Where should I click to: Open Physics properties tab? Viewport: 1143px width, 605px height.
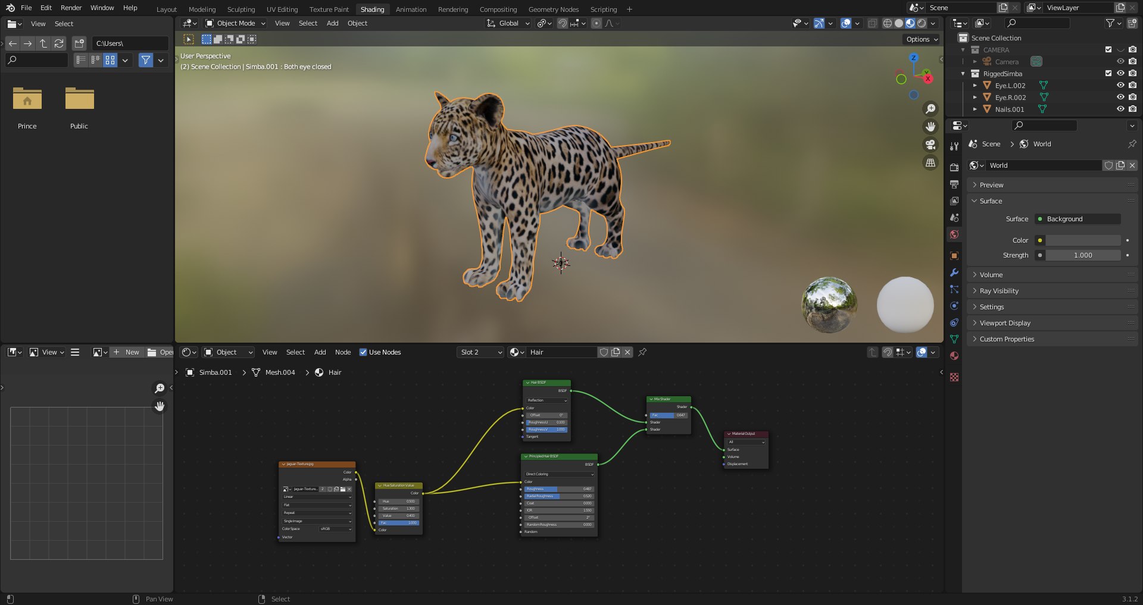(954, 306)
